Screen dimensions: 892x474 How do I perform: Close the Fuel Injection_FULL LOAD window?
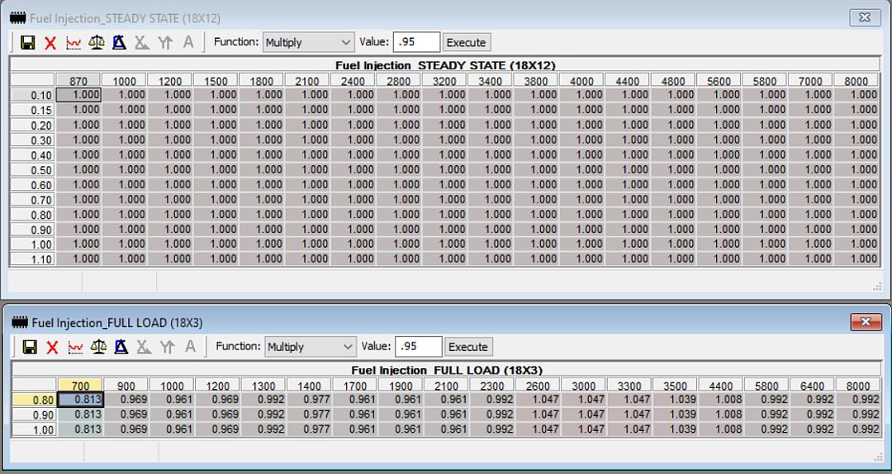coord(866,322)
